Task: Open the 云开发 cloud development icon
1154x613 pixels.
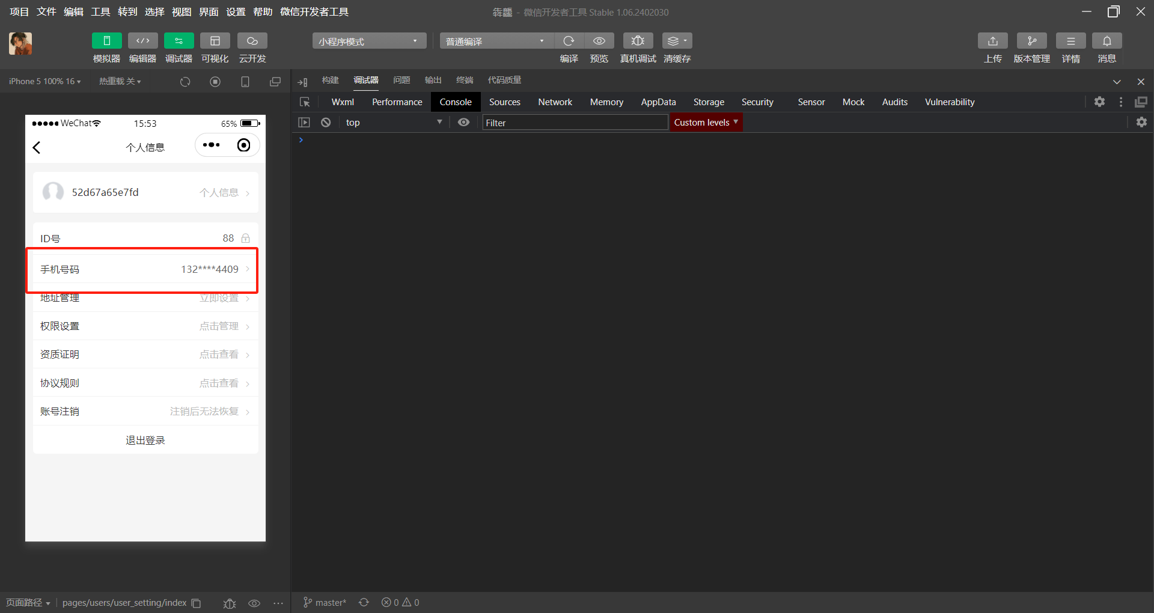Action: click(252, 41)
